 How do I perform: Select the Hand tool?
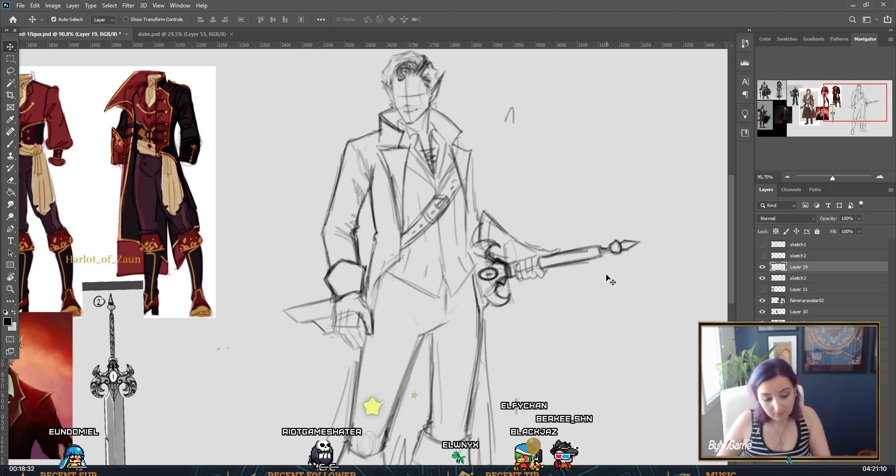[10, 277]
